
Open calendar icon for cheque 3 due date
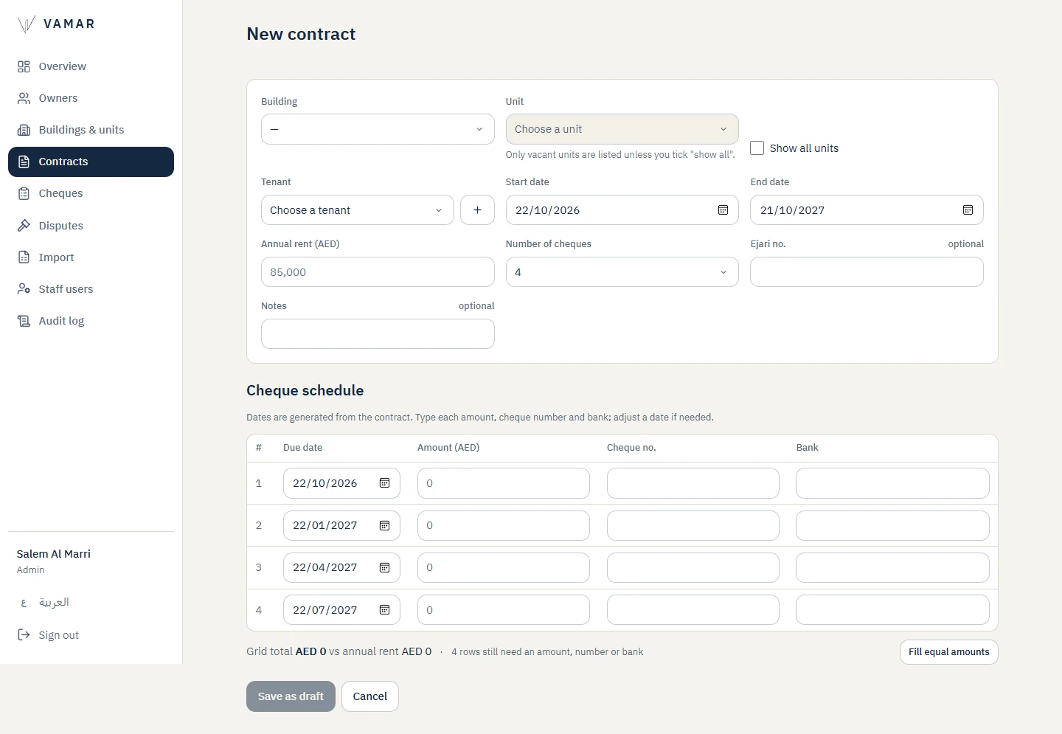pos(384,567)
